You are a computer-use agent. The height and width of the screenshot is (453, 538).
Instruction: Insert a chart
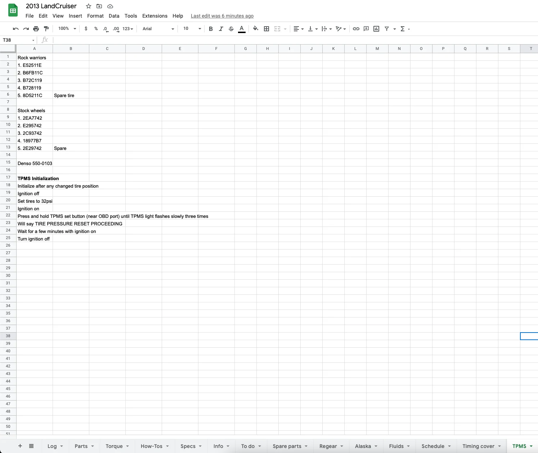[x=376, y=29]
